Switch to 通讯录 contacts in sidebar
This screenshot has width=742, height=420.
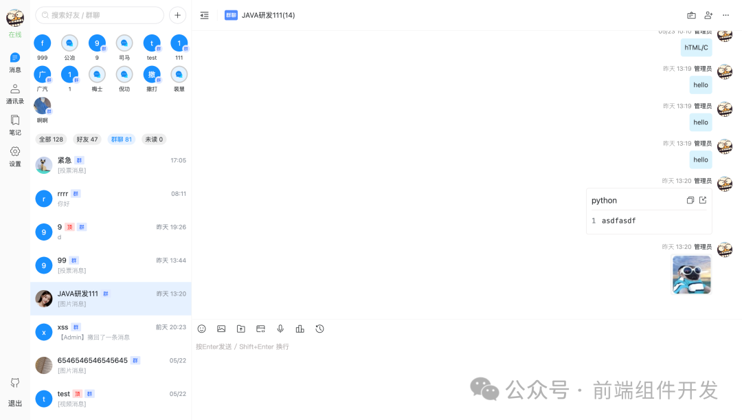pyautogui.click(x=14, y=92)
